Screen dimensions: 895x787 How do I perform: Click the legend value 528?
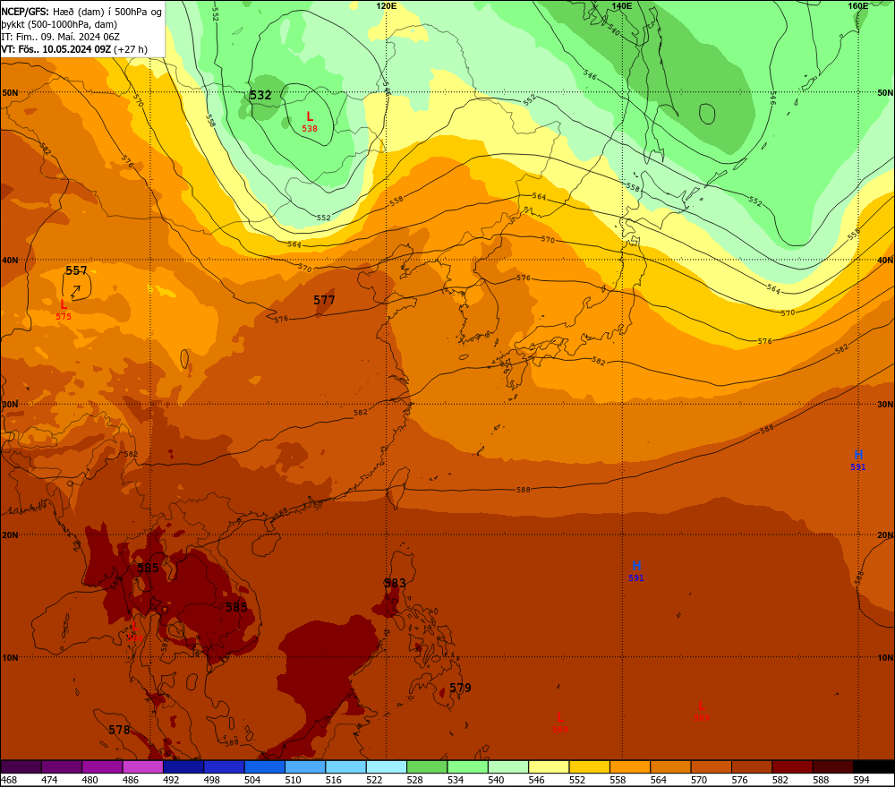[415, 780]
